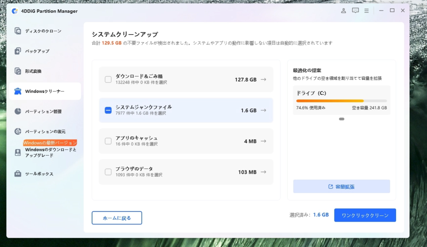Open the user account icon
This screenshot has height=247, width=427.
click(344, 11)
